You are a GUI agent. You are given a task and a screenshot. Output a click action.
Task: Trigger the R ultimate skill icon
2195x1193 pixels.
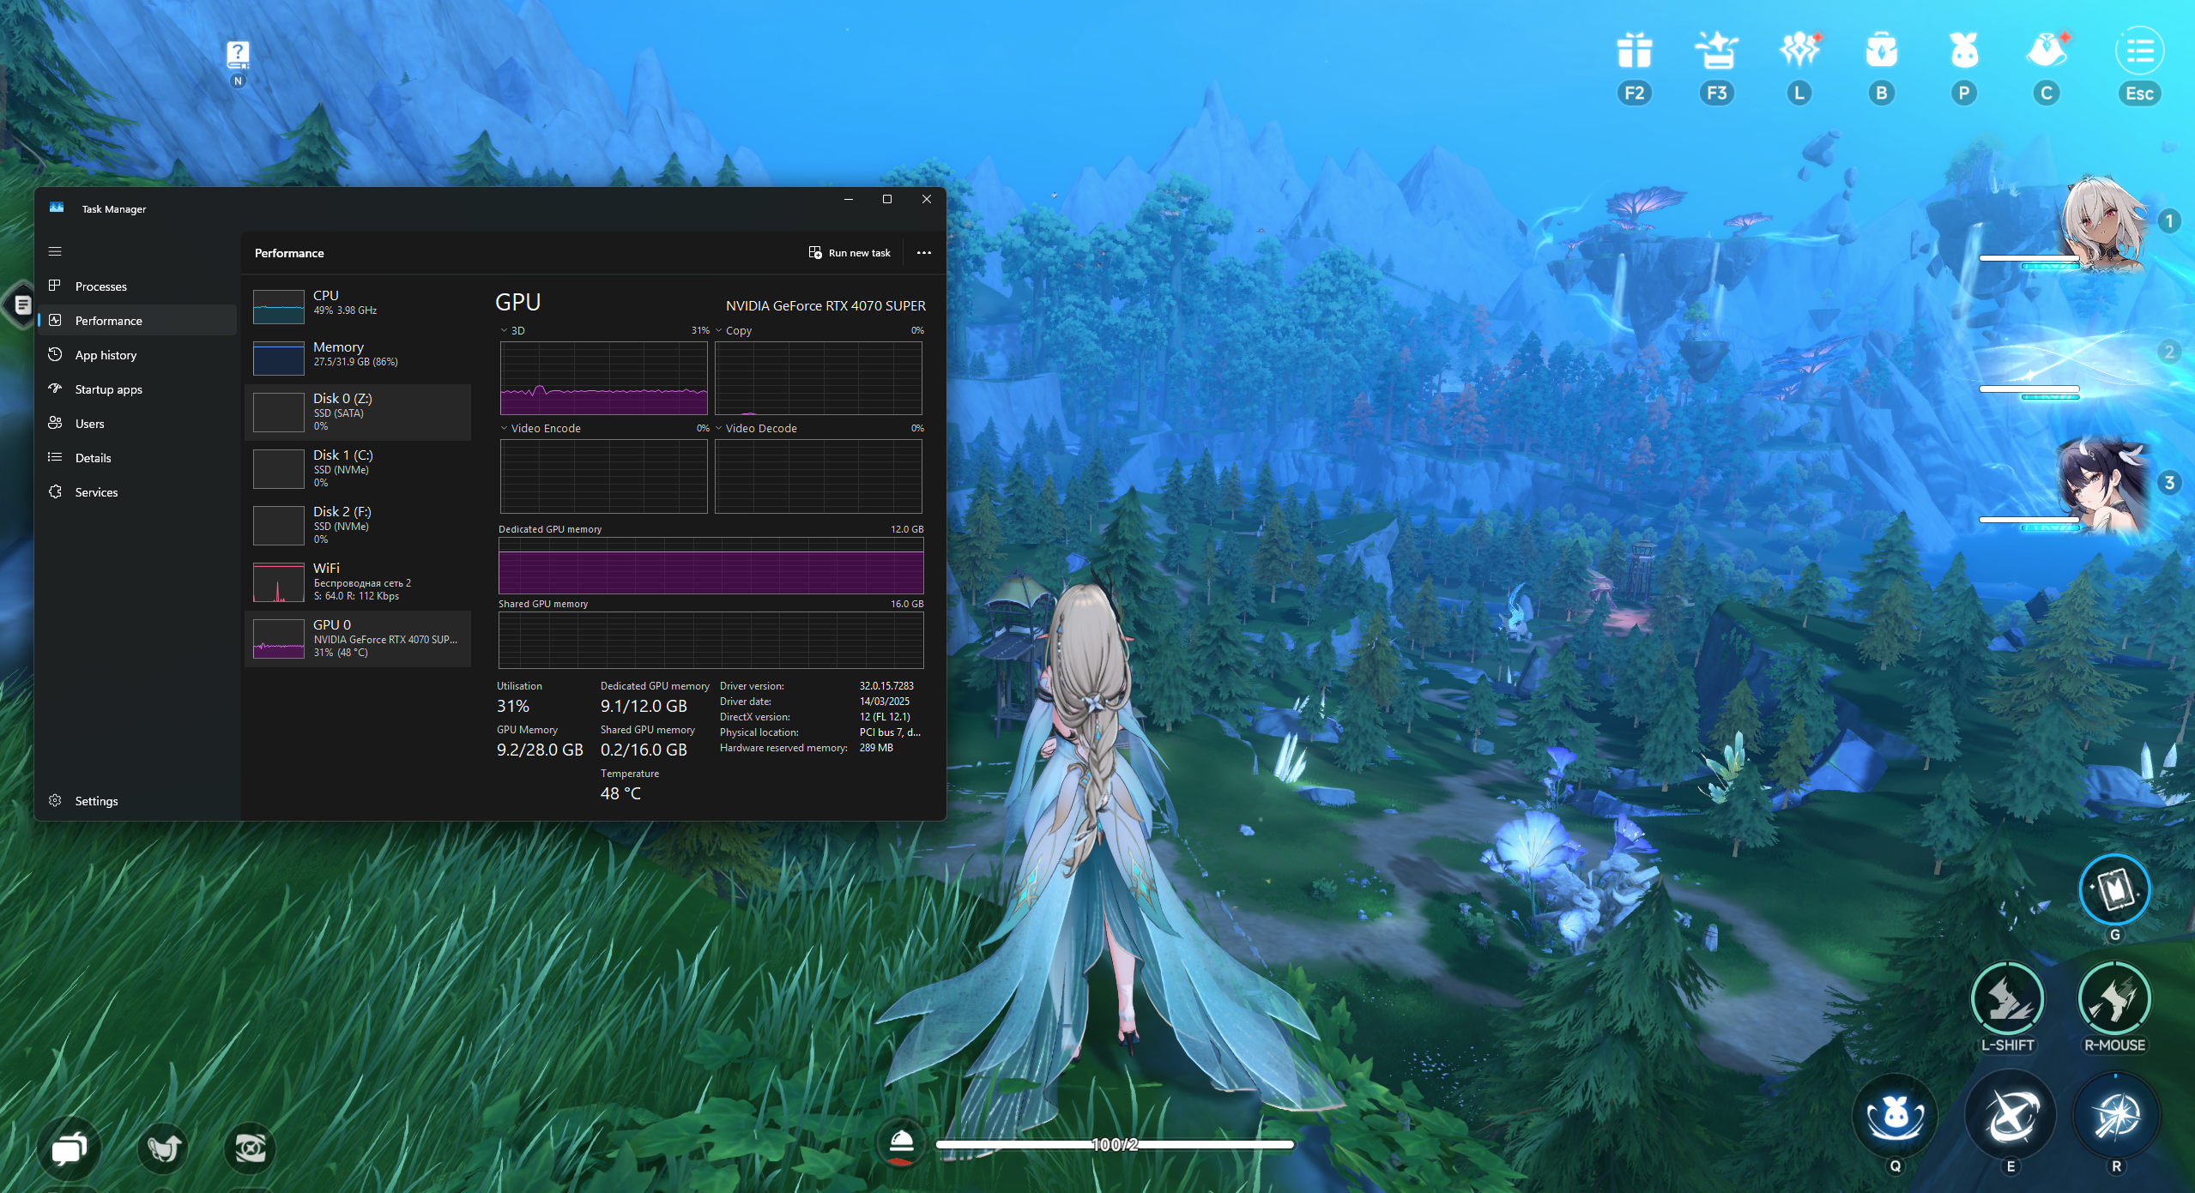(2116, 1116)
